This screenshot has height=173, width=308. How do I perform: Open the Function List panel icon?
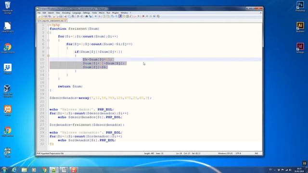point(130,16)
